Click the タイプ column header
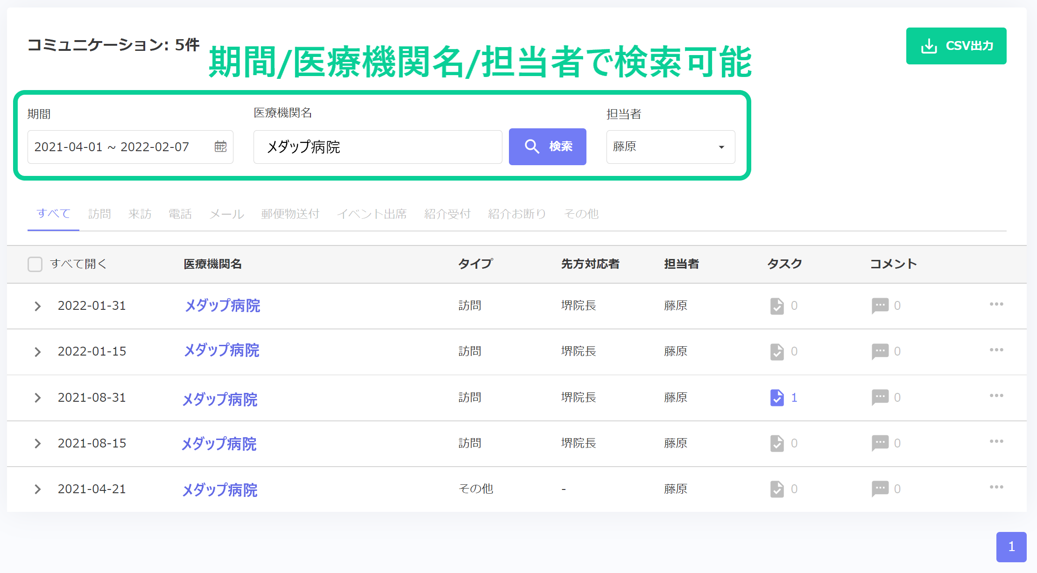Screen dimensions: 1037x573 pos(475,264)
